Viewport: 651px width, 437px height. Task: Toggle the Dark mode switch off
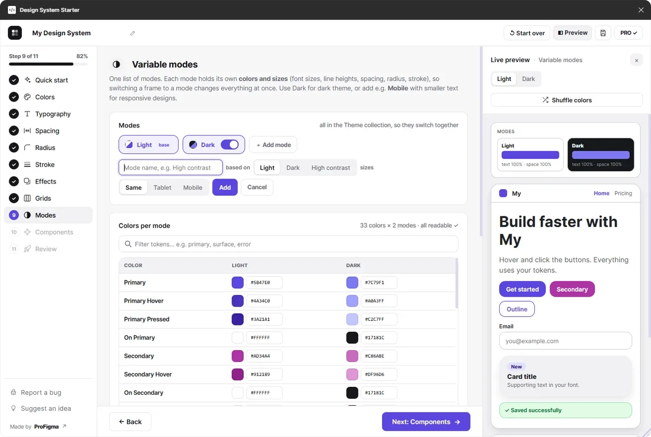[x=230, y=145]
